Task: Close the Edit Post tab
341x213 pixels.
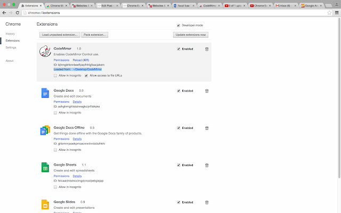Action: (117, 6)
